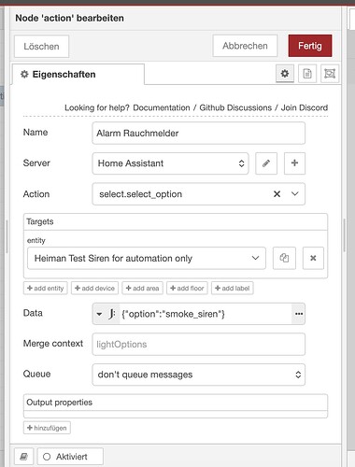Clear select.select_option action with X
This screenshot has width=355, height=467.
tap(277, 194)
